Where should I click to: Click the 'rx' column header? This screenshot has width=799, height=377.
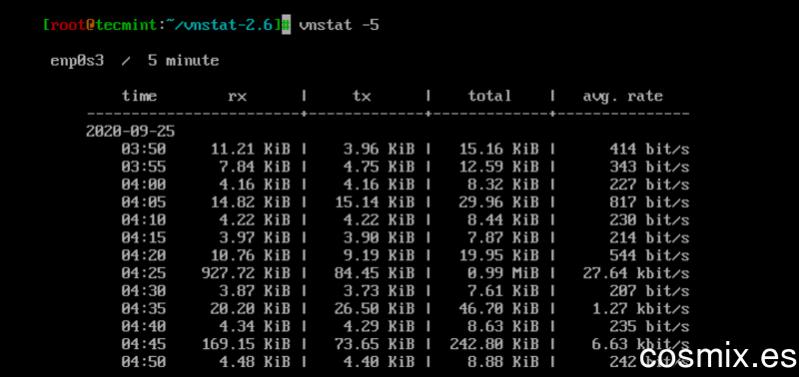(238, 96)
